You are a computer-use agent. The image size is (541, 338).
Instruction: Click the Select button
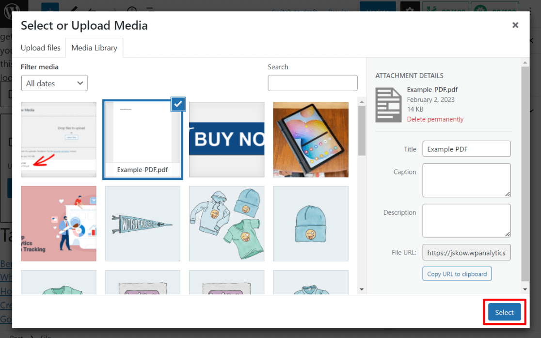[504, 312]
